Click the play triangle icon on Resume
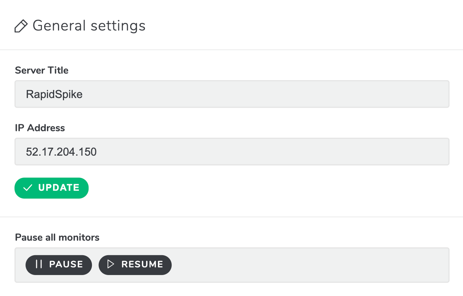 tap(111, 264)
